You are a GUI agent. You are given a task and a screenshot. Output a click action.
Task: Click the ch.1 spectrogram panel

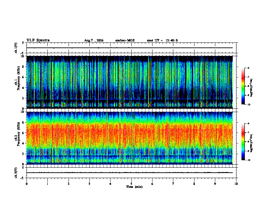[x=130, y=82]
